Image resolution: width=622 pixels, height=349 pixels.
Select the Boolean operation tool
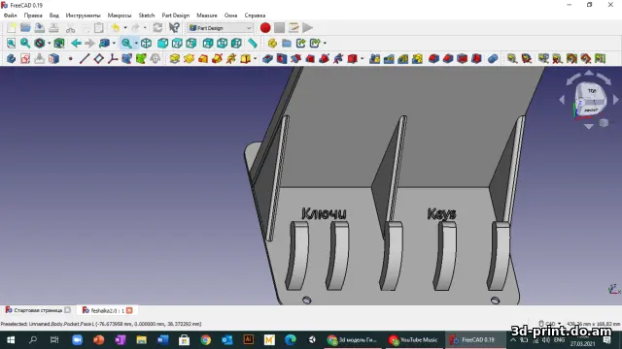tap(493, 59)
